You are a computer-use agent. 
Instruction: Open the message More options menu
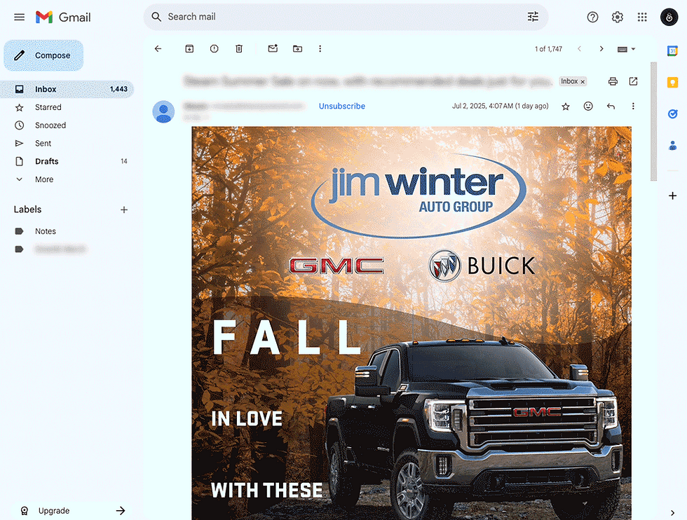click(x=632, y=106)
